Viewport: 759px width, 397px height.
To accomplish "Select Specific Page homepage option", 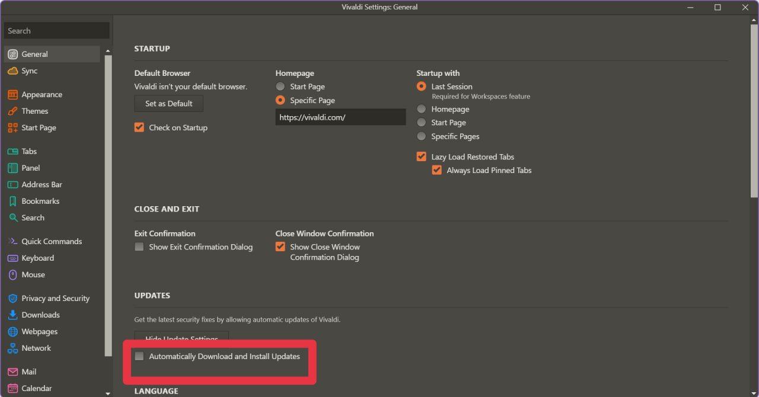I will [280, 100].
